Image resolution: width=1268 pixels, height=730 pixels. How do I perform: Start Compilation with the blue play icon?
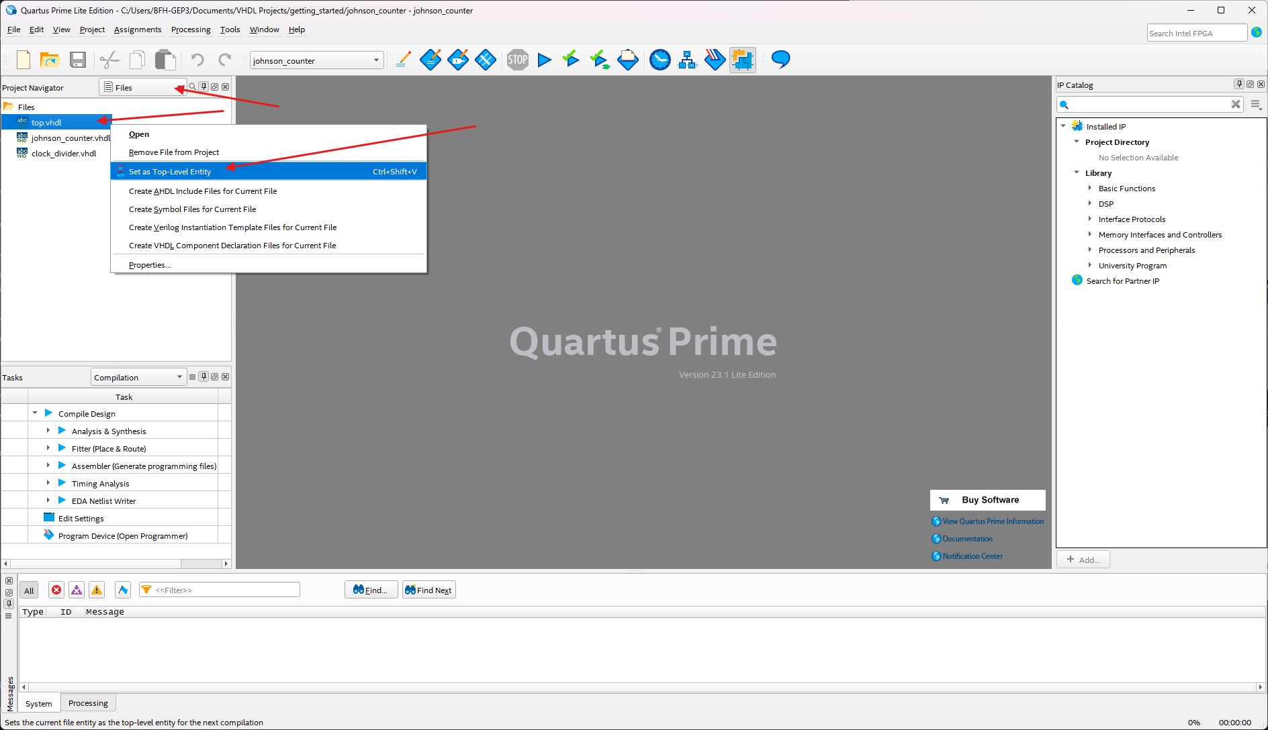[x=545, y=60]
